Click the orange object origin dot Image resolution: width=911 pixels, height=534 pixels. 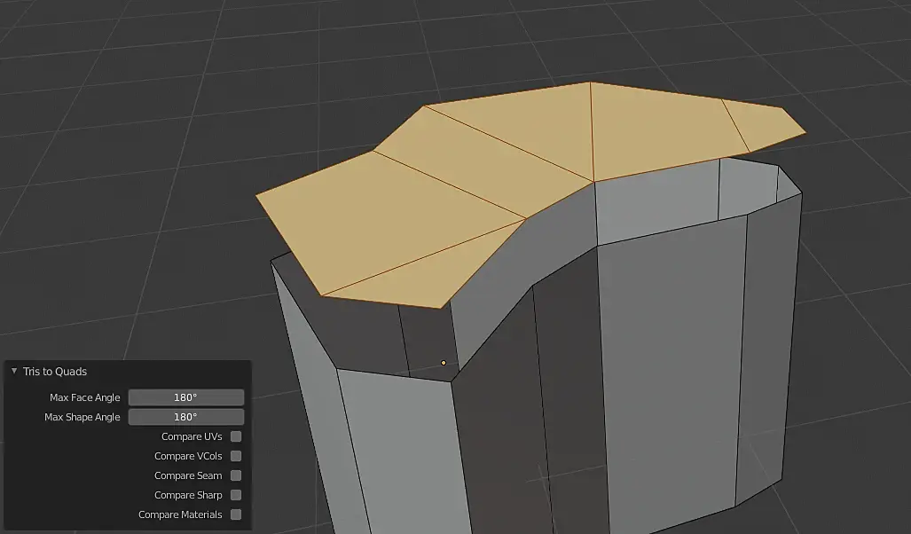[444, 363]
